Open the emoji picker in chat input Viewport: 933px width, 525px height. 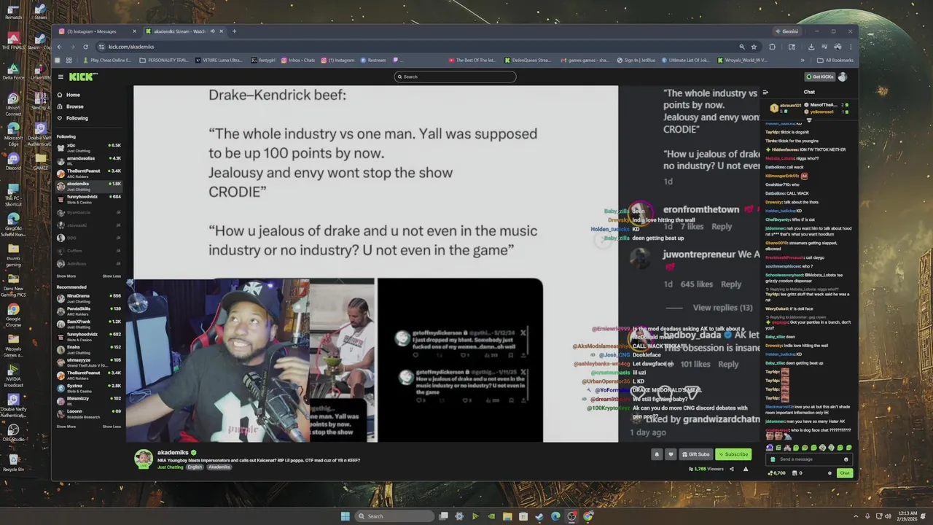tap(846, 459)
